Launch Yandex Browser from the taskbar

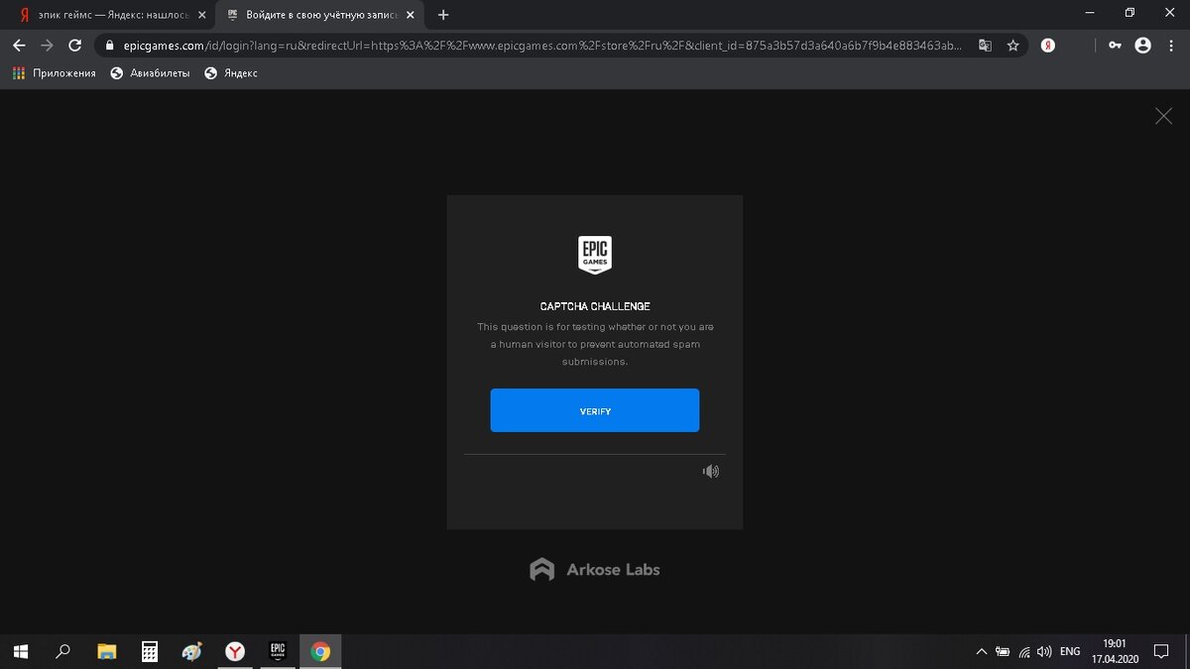tap(235, 651)
